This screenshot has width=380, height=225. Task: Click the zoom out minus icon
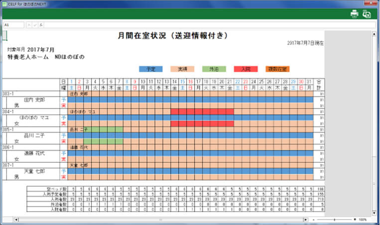click(314, 219)
